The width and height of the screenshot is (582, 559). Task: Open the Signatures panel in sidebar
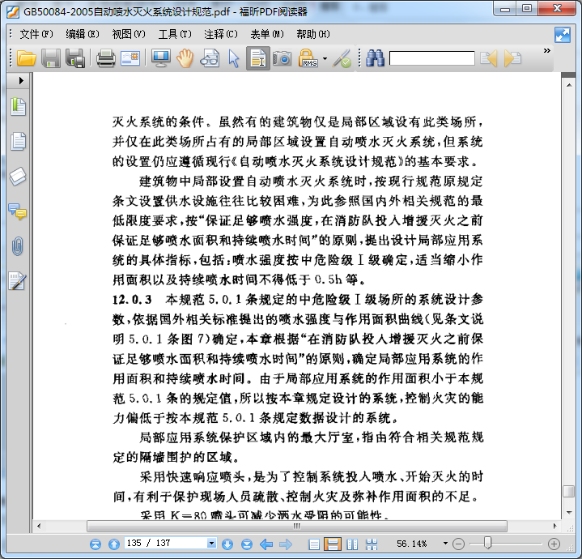tap(18, 281)
